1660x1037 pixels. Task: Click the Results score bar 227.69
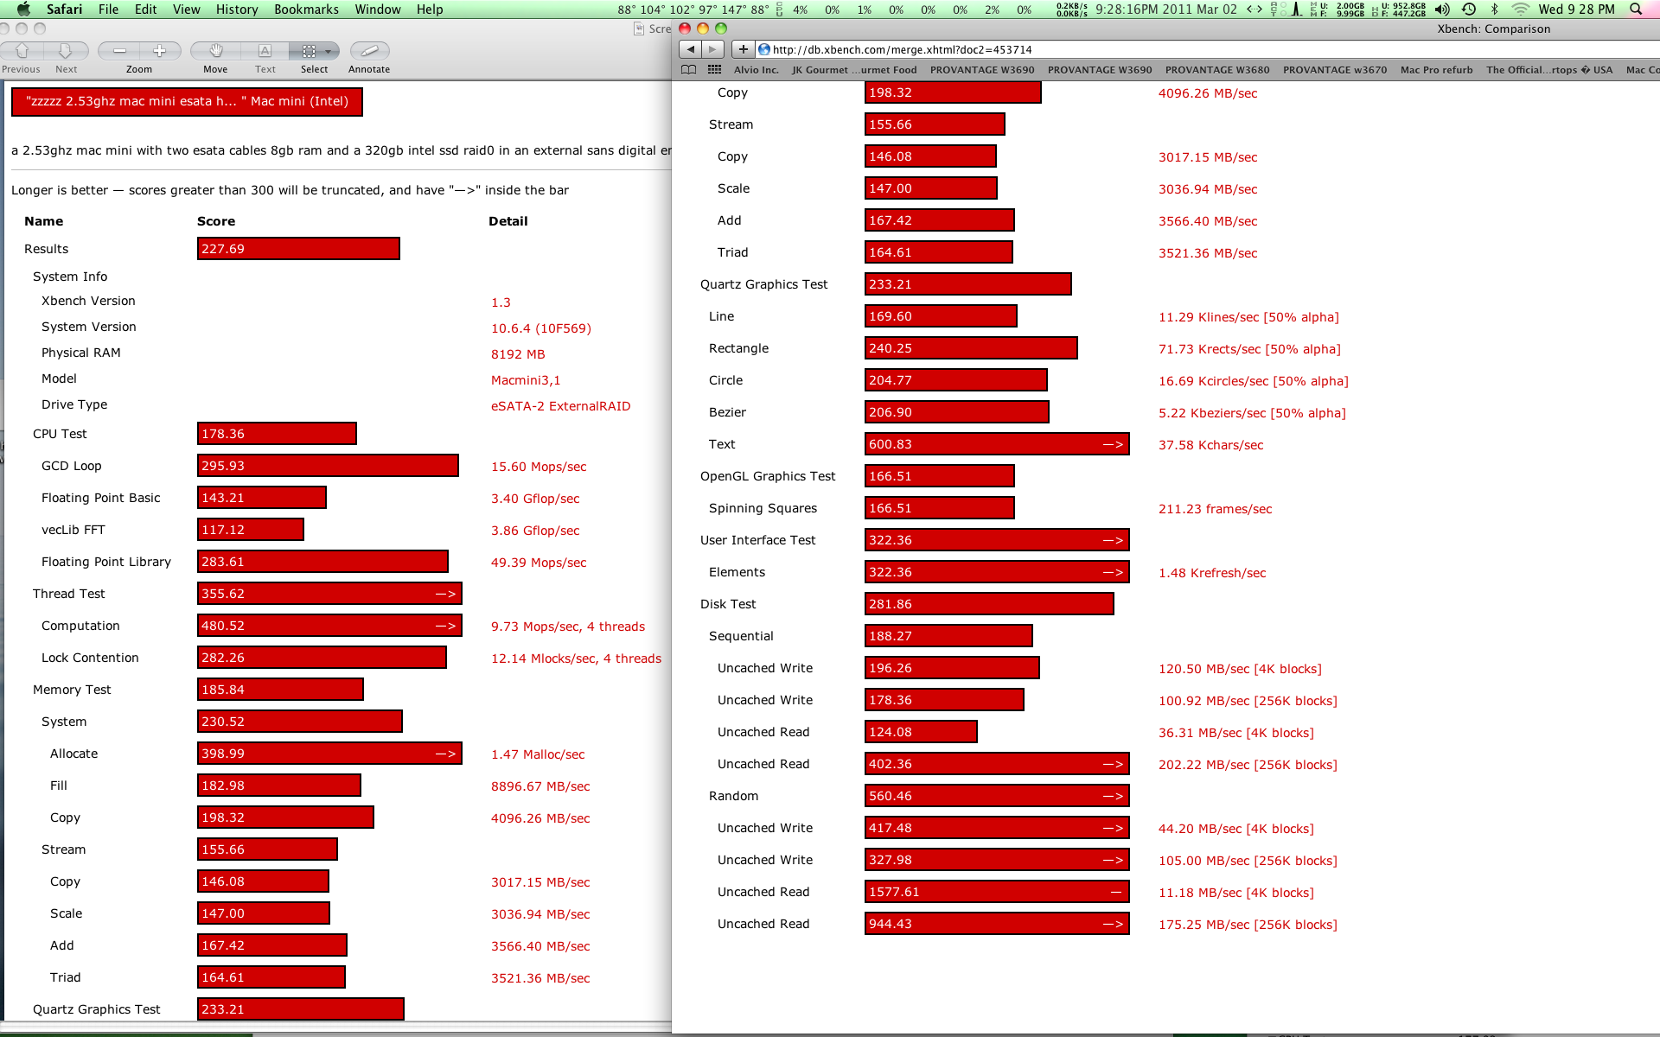298,249
